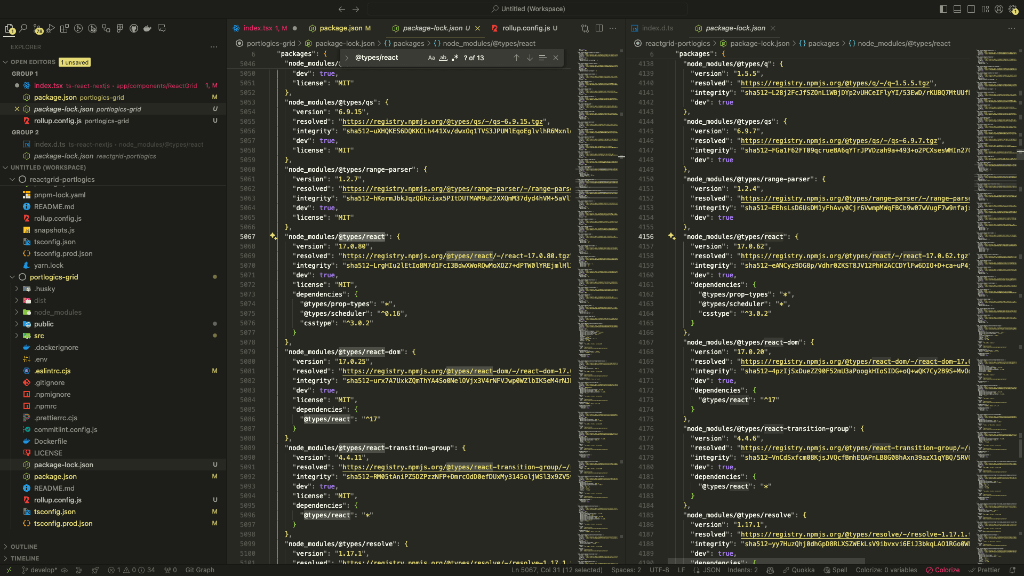The image size is (1024, 576).
Task: Go to next find match arrow
Action: 530,58
